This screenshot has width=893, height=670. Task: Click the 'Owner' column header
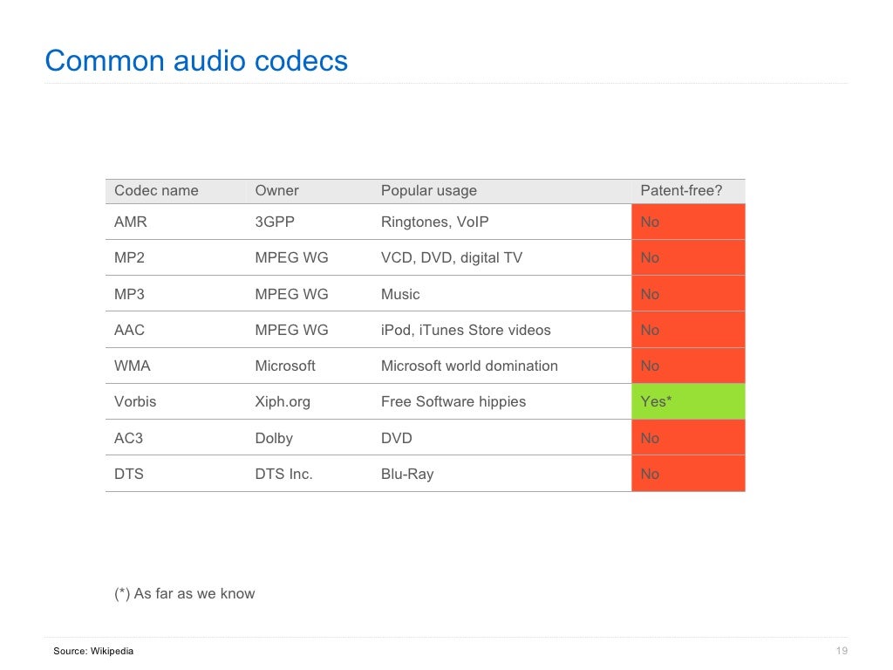pyautogui.click(x=276, y=191)
